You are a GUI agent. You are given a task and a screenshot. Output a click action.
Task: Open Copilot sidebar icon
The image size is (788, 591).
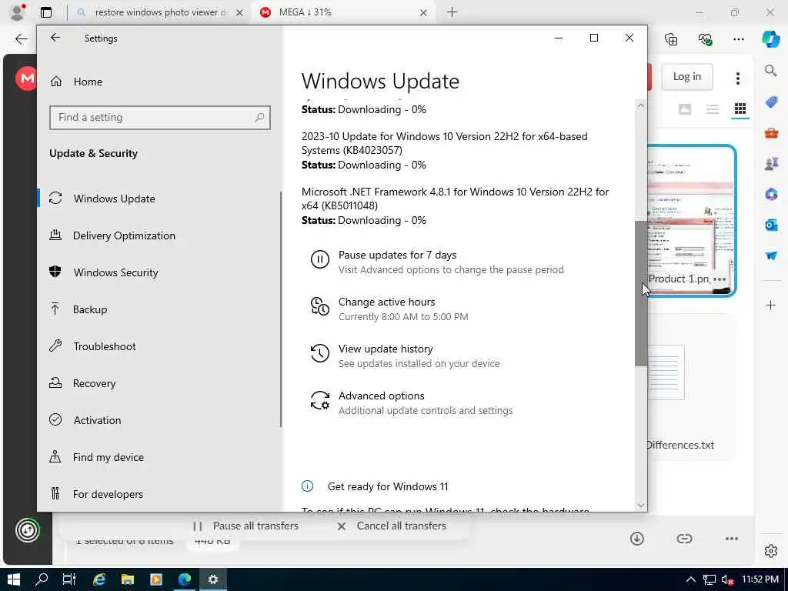click(x=770, y=38)
